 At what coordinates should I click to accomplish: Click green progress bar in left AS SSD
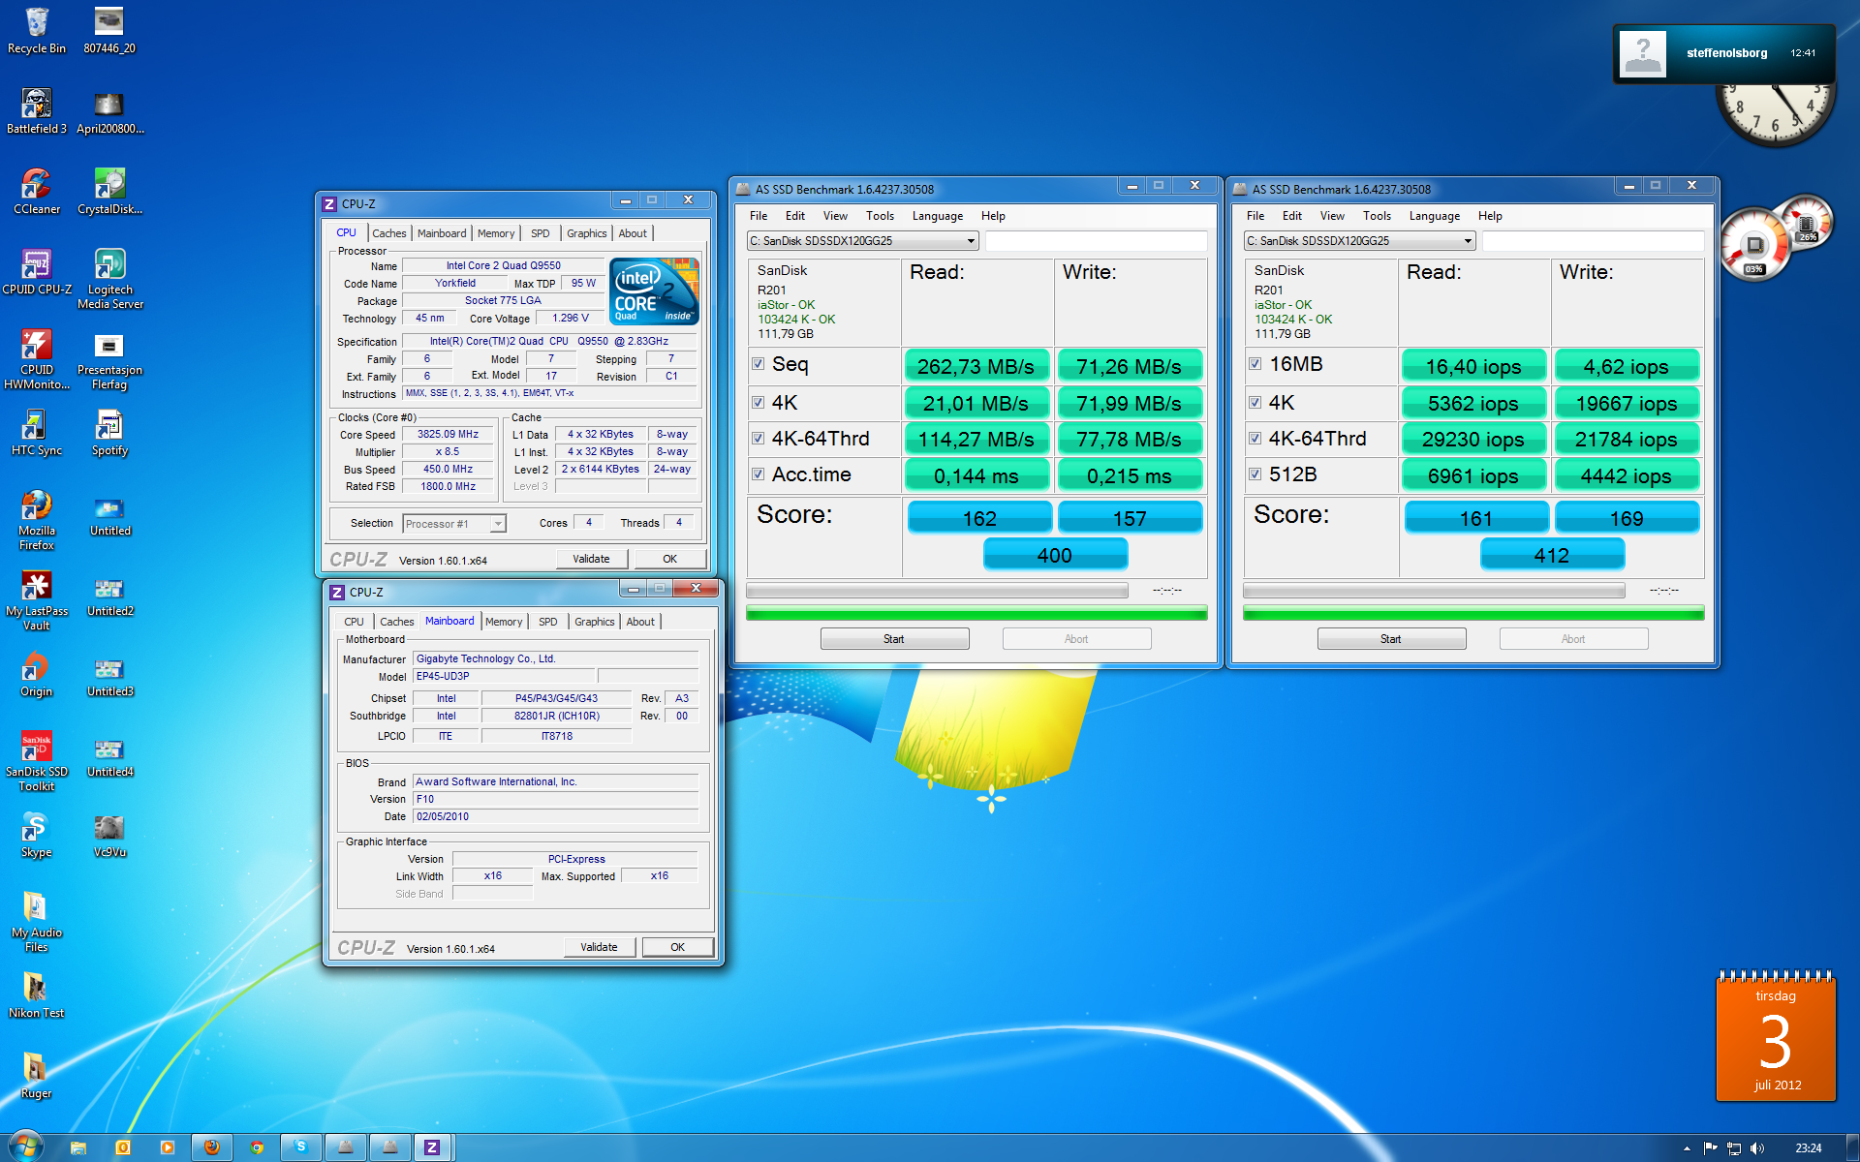(x=976, y=613)
